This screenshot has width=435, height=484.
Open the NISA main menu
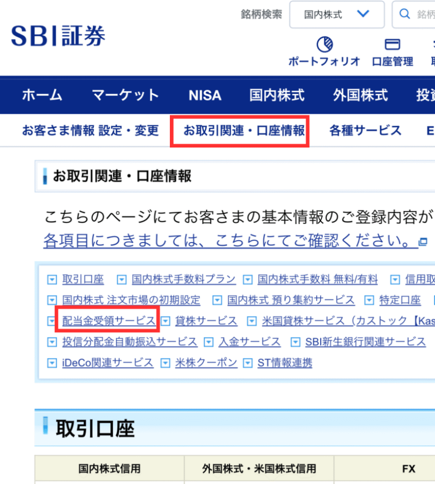(x=205, y=95)
